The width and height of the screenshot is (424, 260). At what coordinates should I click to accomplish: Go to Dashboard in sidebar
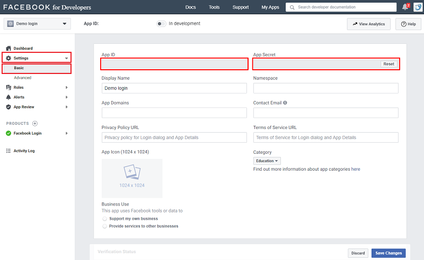coord(23,48)
